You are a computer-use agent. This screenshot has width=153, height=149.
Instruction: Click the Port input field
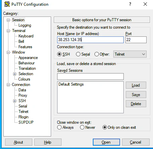[x=136, y=40]
